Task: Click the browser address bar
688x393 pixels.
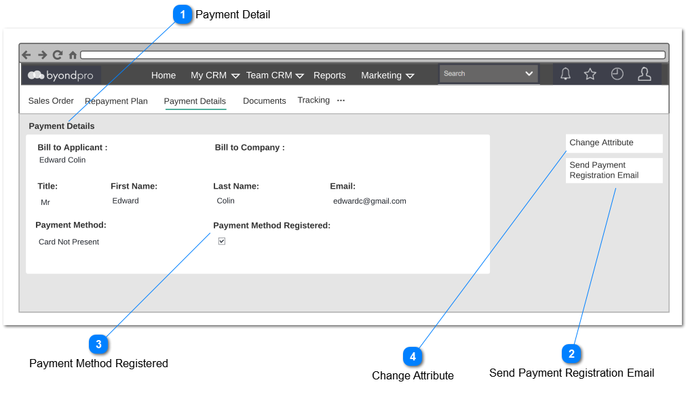Action: [373, 55]
